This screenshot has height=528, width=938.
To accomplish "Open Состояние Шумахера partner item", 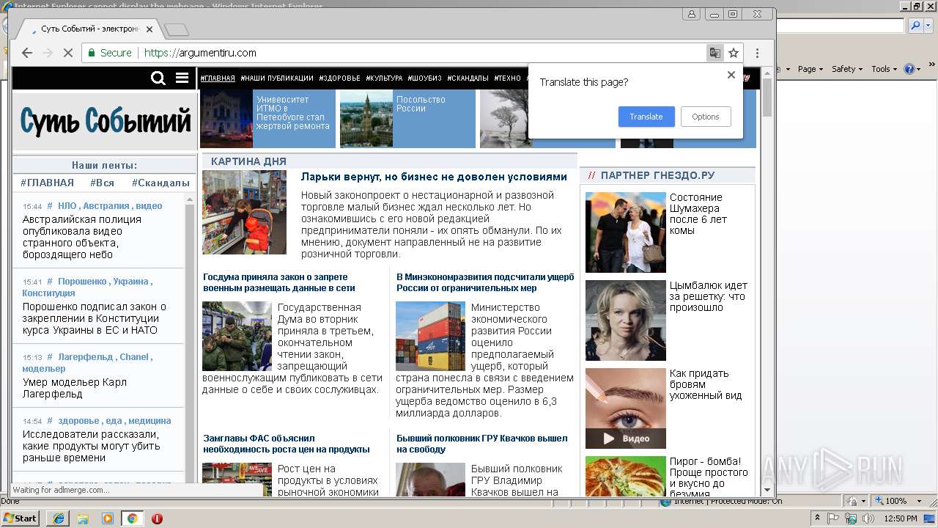I will (698, 213).
